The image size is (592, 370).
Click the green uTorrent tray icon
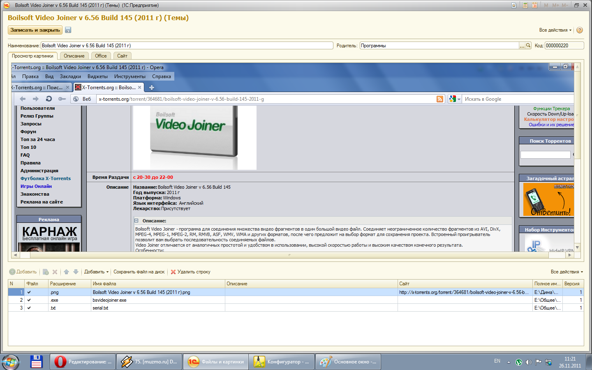(x=519, y=362)
